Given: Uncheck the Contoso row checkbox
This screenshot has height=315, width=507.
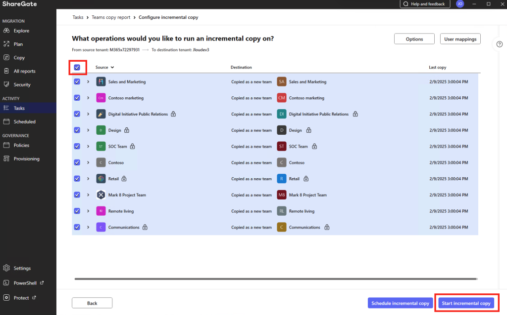Looking at the screenshot, I should [77, 162].
